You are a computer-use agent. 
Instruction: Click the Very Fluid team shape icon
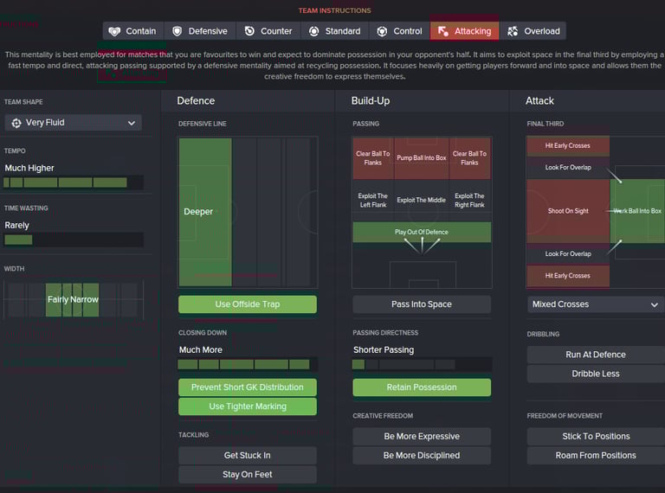(x=16, y=123)
